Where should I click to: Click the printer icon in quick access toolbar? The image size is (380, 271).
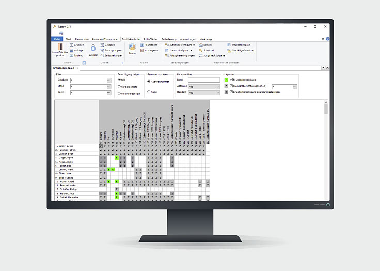61,33
